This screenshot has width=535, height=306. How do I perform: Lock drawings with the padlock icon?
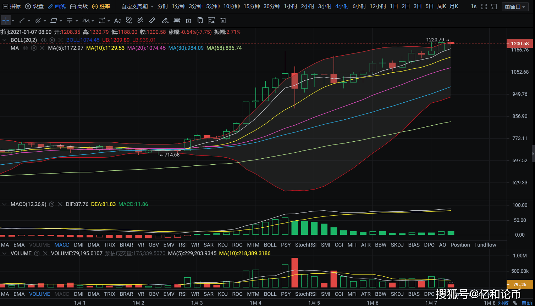click(189, 21)
